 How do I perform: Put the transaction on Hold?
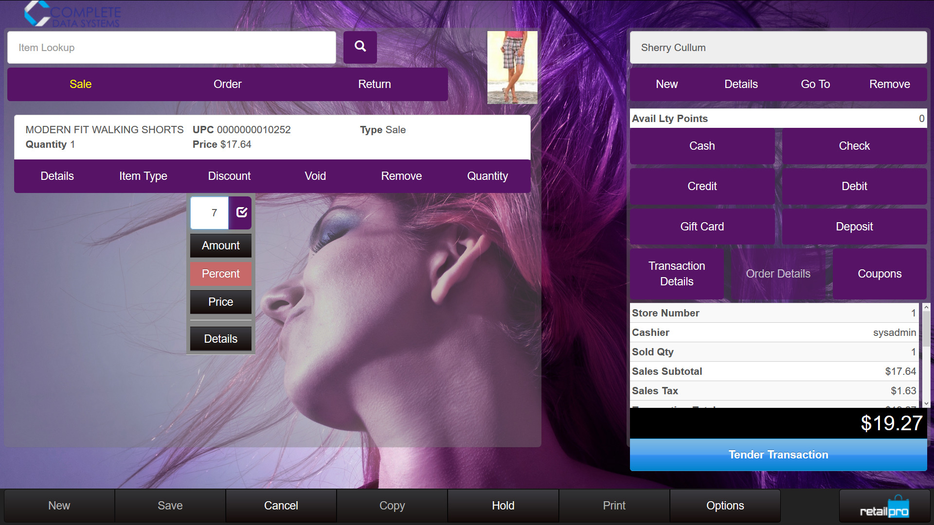503,506
